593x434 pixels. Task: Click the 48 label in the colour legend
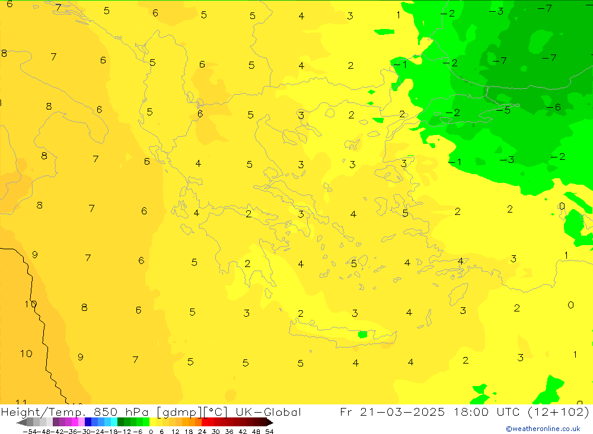point(256,432)
